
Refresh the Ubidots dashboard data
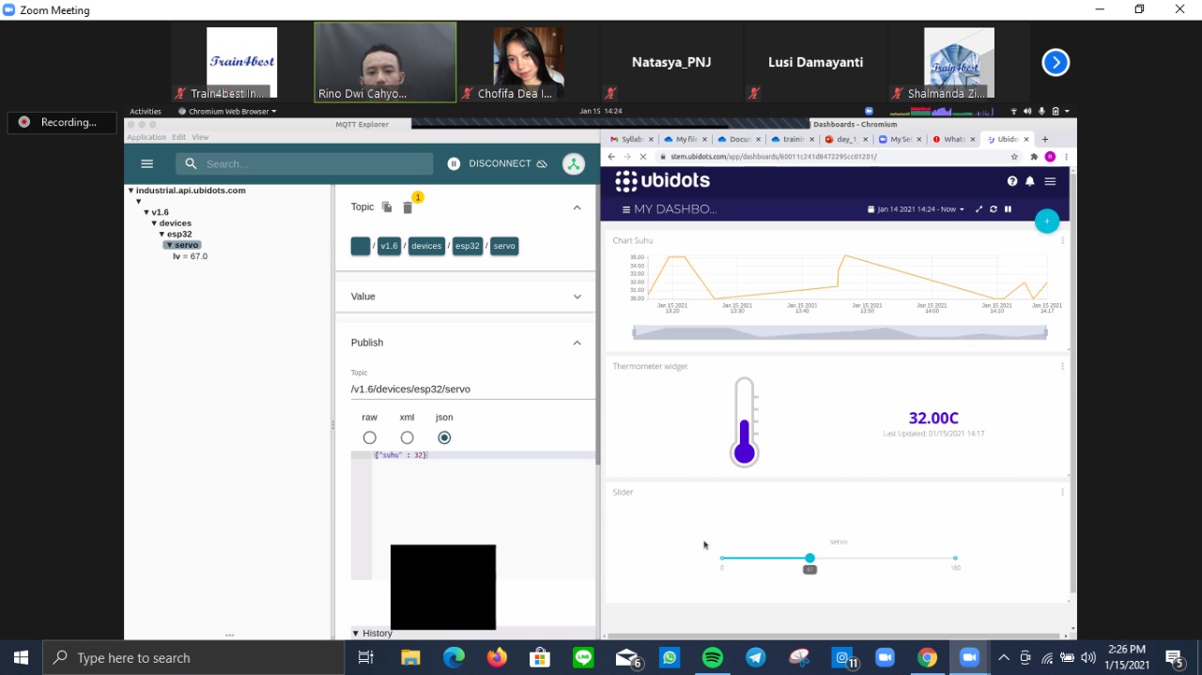click(994, 209)
